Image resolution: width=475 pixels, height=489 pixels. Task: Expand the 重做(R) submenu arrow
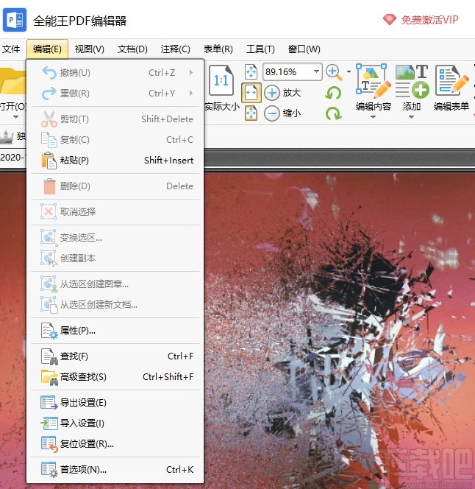coord(191,94)
